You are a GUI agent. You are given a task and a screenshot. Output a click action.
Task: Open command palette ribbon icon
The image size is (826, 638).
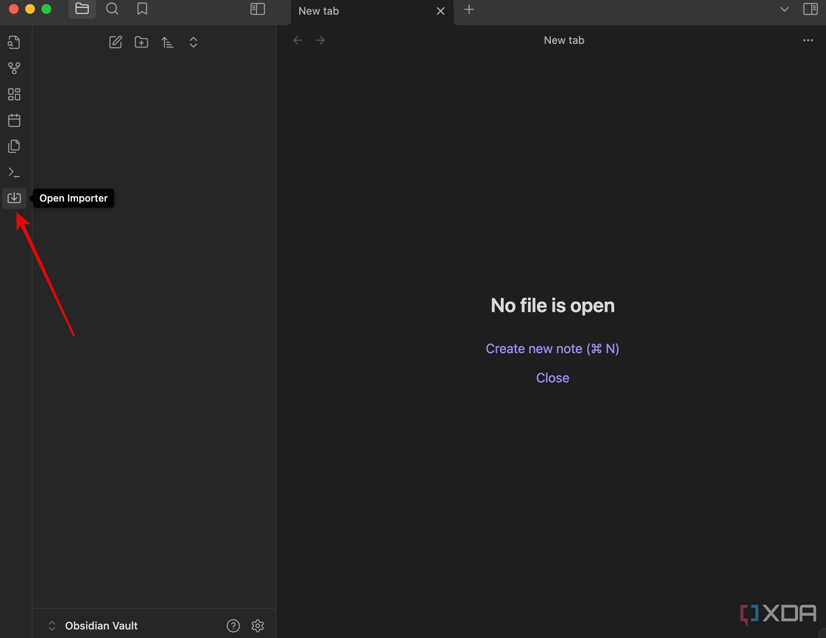click(x=14, y=172)
